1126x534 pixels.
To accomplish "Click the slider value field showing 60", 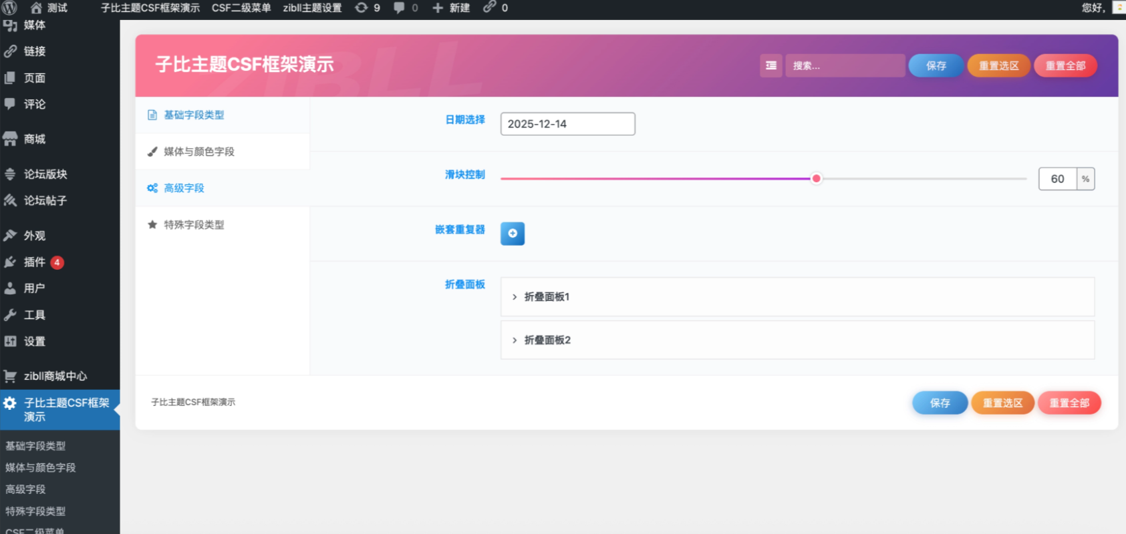I will coord(1058,179).
